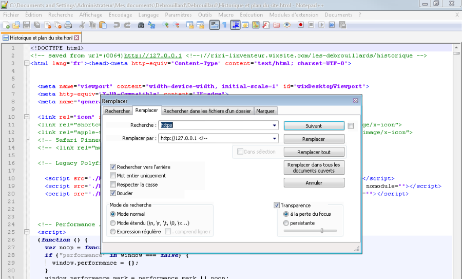Open the Remplacer par dropdown arrow

[274, 138]
